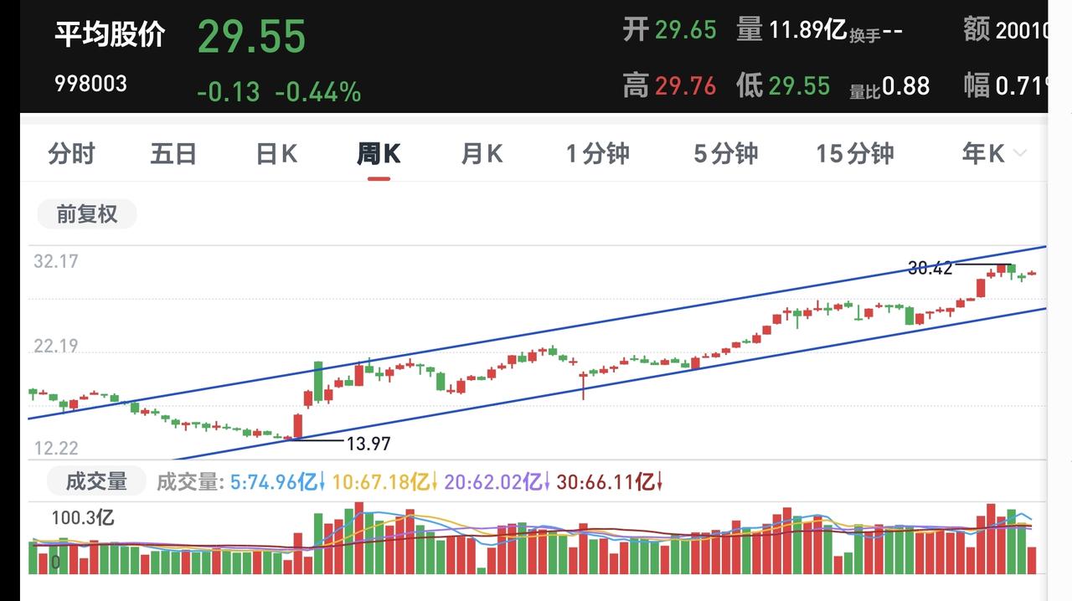Click the percentage change -0.44%

coord(318,91)
